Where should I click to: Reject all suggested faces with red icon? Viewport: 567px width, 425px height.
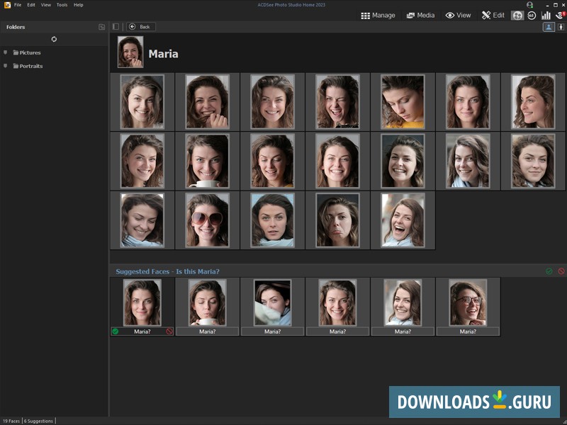tap(561, 271)
